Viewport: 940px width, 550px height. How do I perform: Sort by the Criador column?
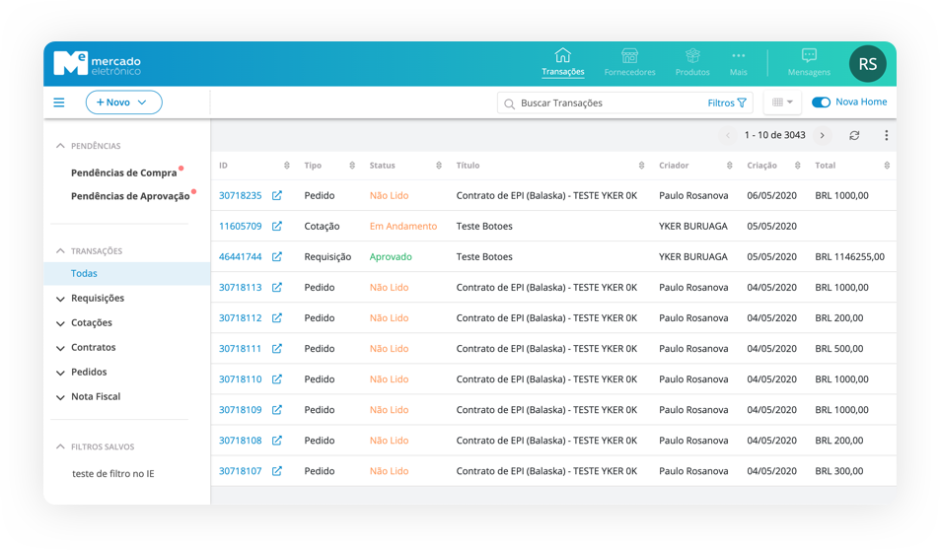[x=730, y=166]
